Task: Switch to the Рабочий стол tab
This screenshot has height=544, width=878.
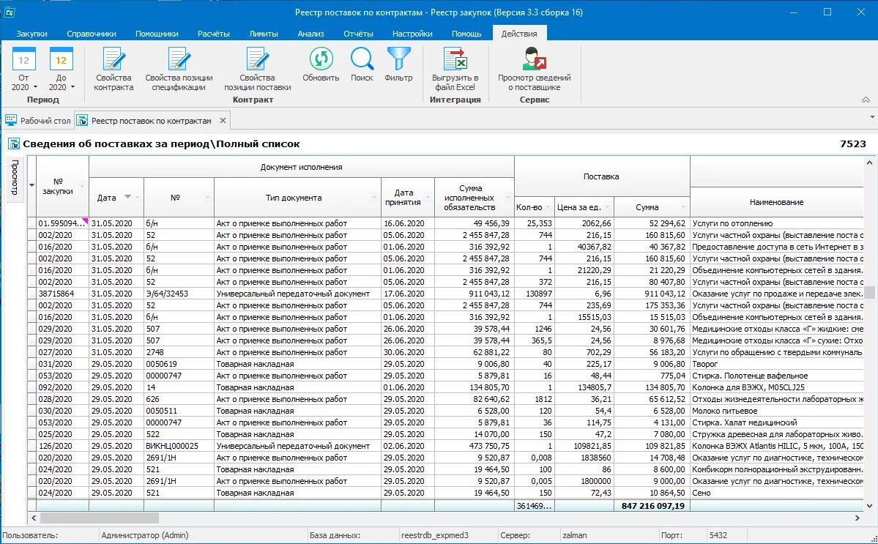Action: (38, 120)
